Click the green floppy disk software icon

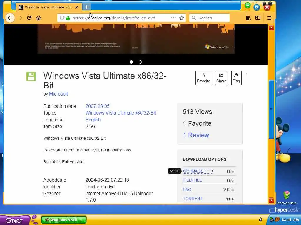tap(31, 77)
